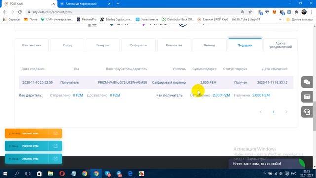Click the Доставлено 0 PZM value
Image resolution: width=316 pixels, height=178 pixels.
pos(115,95)
